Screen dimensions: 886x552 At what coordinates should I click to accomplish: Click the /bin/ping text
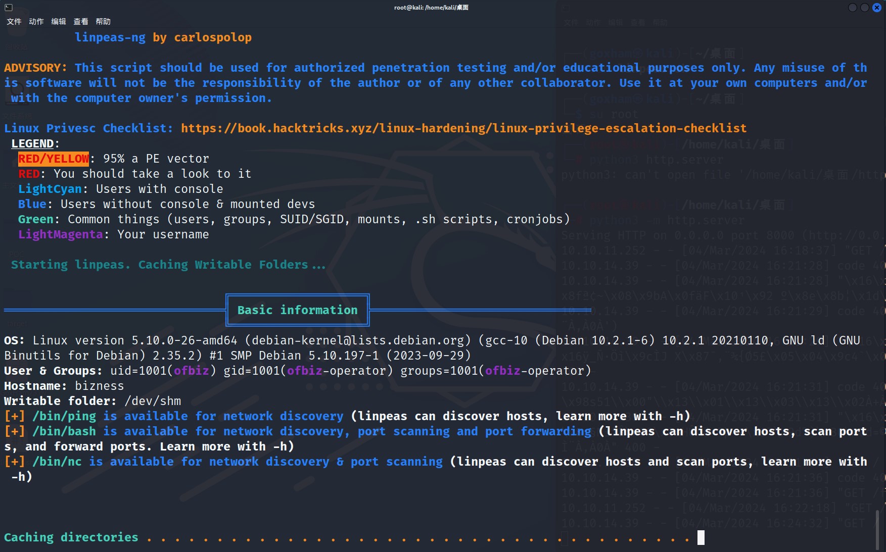(x=64, y=416)
